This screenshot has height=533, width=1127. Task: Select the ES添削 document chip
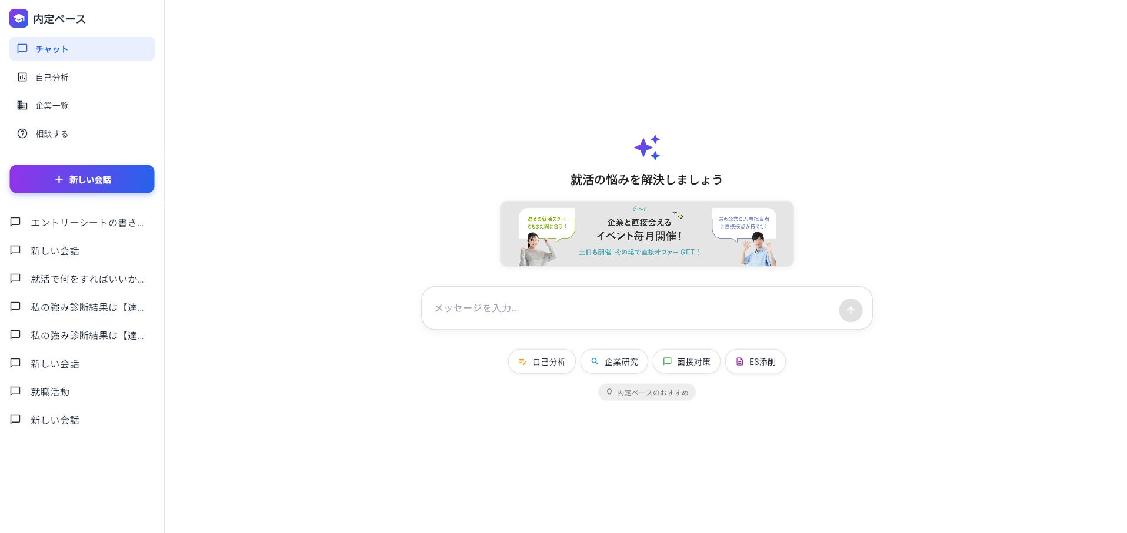[755, 361]
